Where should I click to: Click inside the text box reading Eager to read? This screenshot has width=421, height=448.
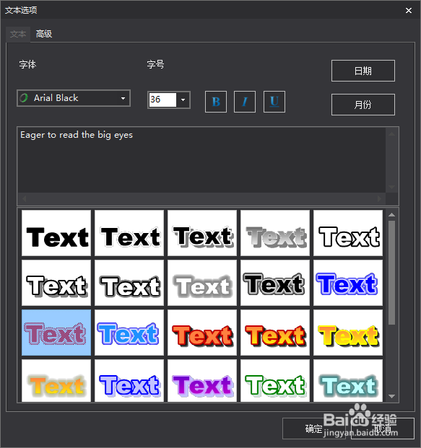[201, 160]
